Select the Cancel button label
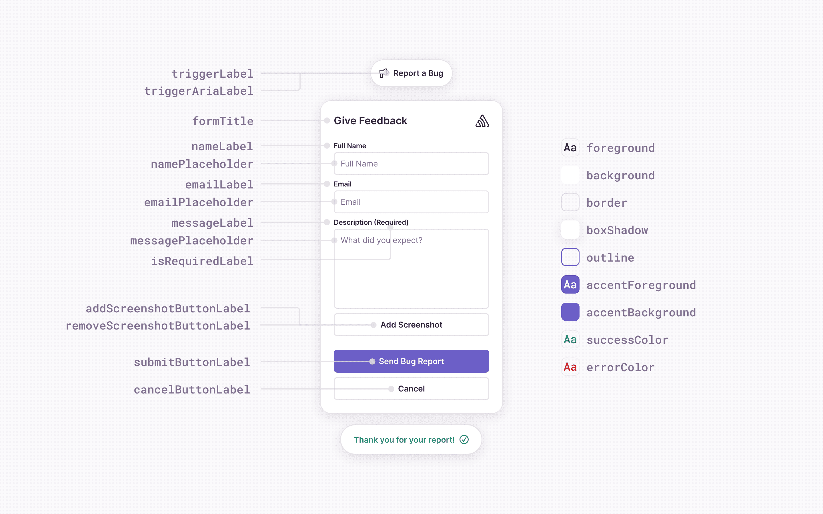This screenshot has width=823, height=514. [411, 388]
